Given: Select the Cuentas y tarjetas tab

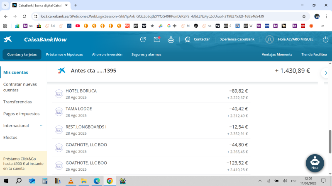Looking at the screenshot, I should [x=22, y=55].
